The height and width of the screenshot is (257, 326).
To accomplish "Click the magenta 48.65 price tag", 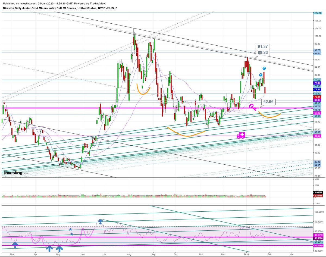I will click(x=317, y=136).
